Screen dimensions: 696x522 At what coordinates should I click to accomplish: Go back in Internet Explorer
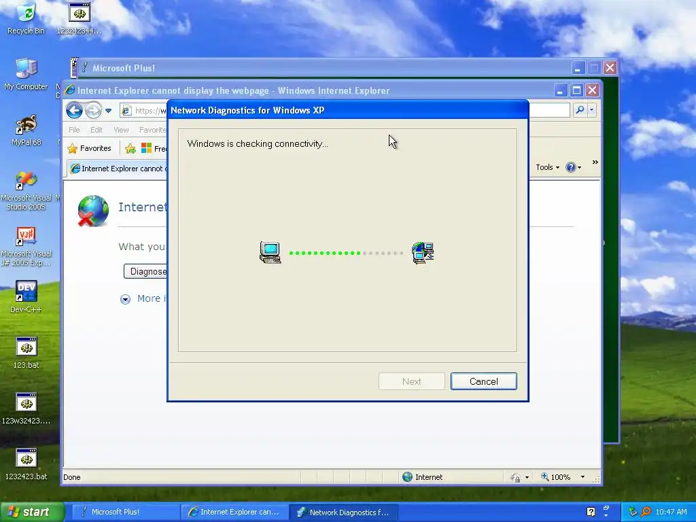coord(74,111)
